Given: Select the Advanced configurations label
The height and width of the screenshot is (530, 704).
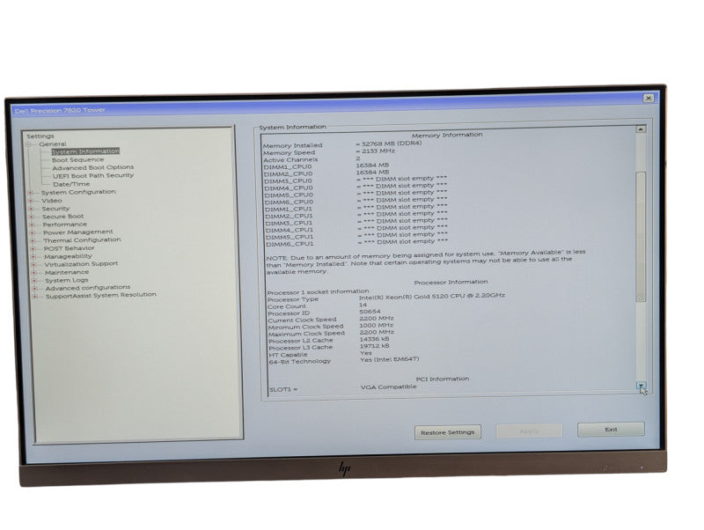Looking at the screenshot, I should pyautogui.click(x=87, y=288).
